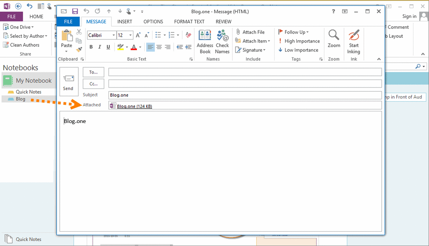
Task: Mark message as High Importance
Action: point(299,41)
